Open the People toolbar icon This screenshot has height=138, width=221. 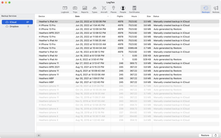click(x=123, y=10)
